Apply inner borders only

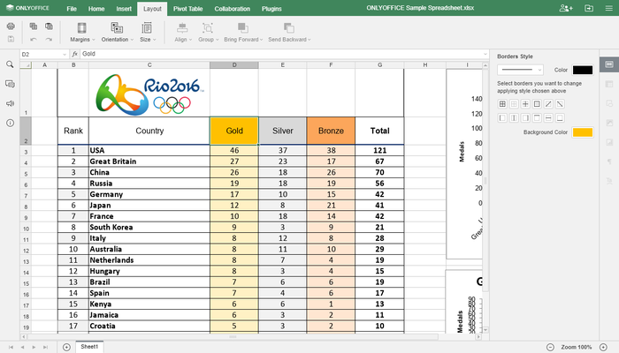click(x=514, y=104)
